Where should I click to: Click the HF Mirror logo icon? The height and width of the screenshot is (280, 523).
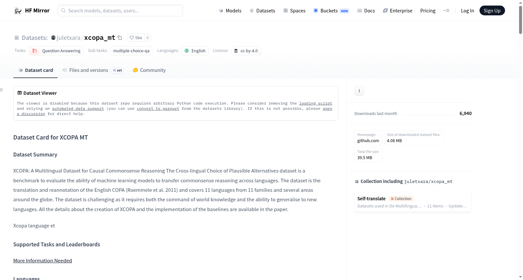[x=18, y=11]
